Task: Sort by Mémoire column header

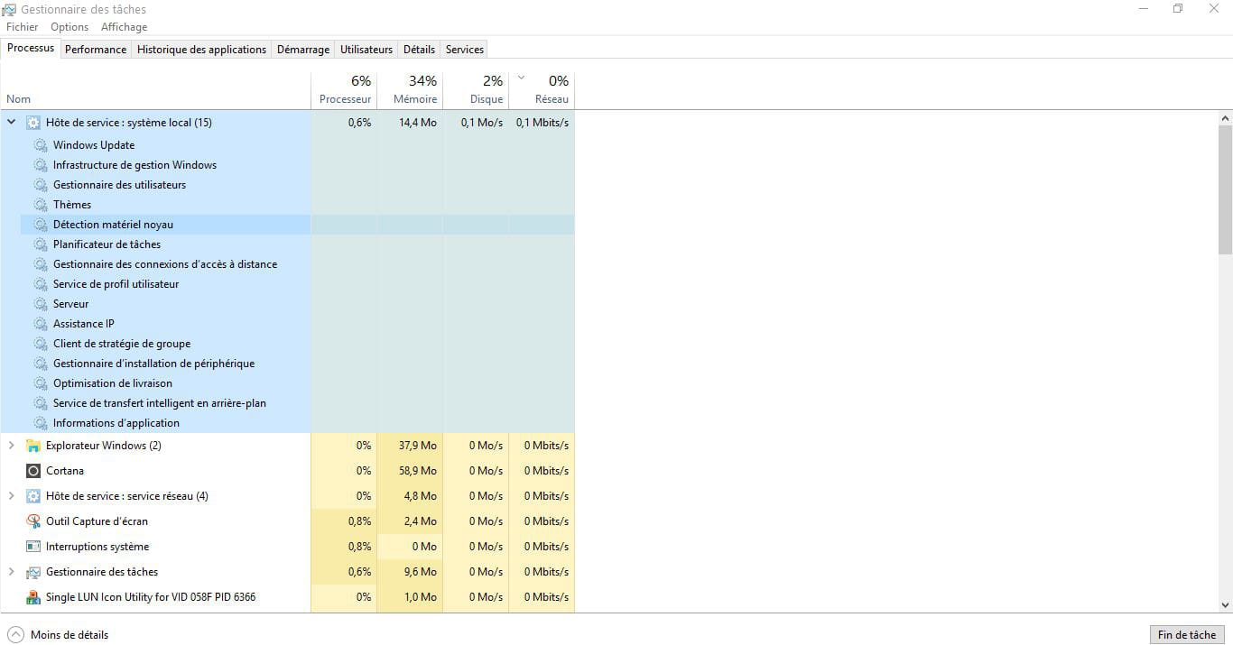Action: (x=410, y=90)
